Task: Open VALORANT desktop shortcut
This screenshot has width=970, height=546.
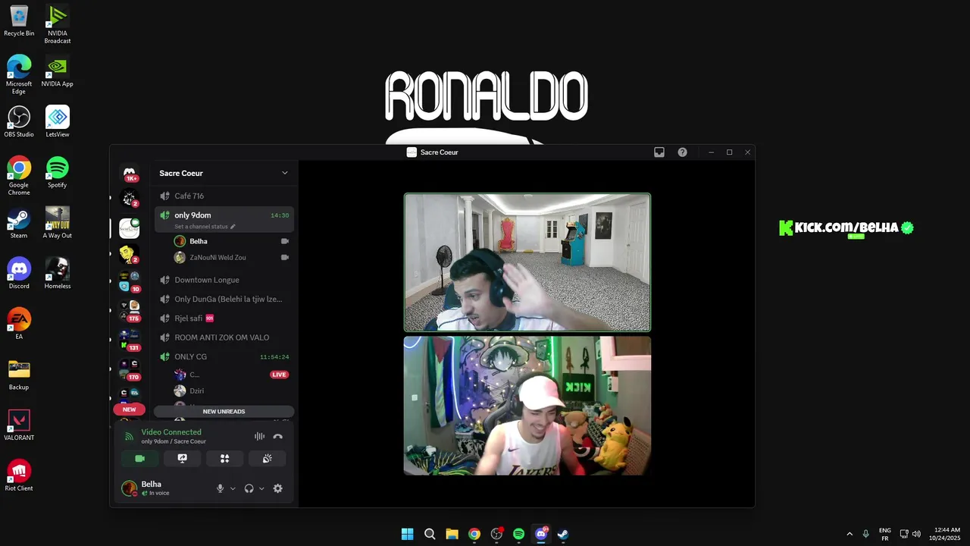Action: click(19, 425)
